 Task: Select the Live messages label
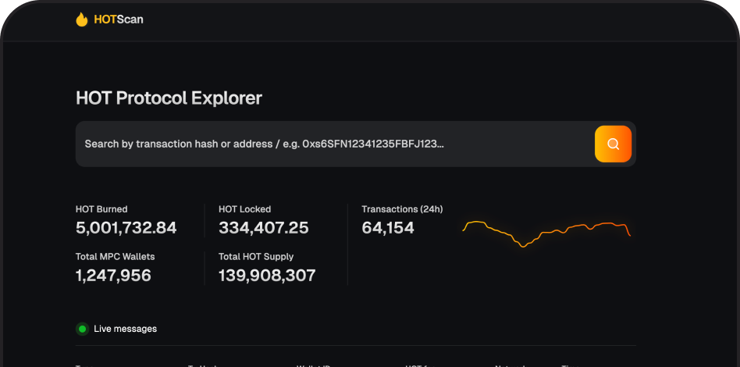click(125, 329)
